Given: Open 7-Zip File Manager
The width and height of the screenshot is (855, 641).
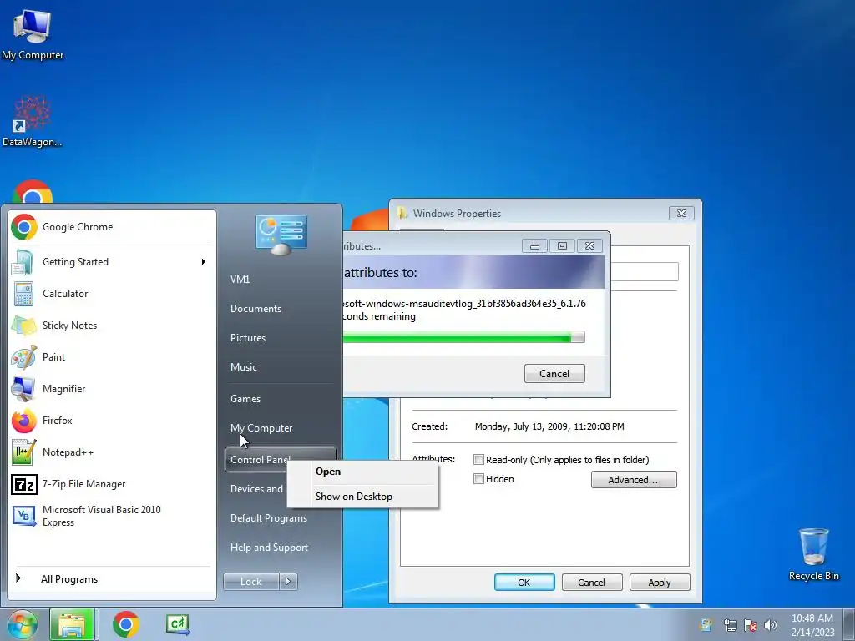Looking at the screenshot, I should (x=112, y=484).
